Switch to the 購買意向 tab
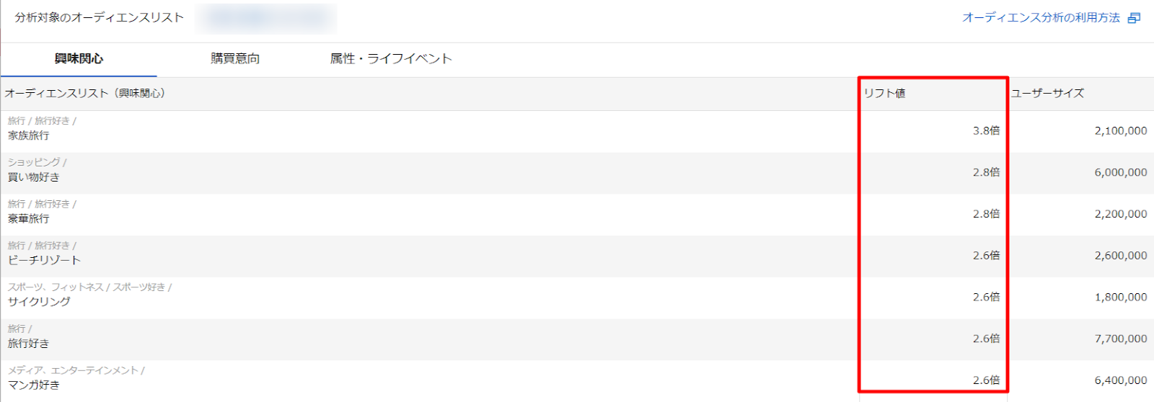The height and width of the screenshot is (402, 1154). 235,59
